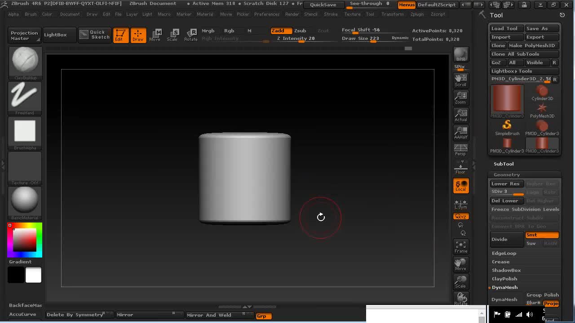Select the SimpleBrush tool
This screenshot has height=323, width=575.
tap(507, 128)
